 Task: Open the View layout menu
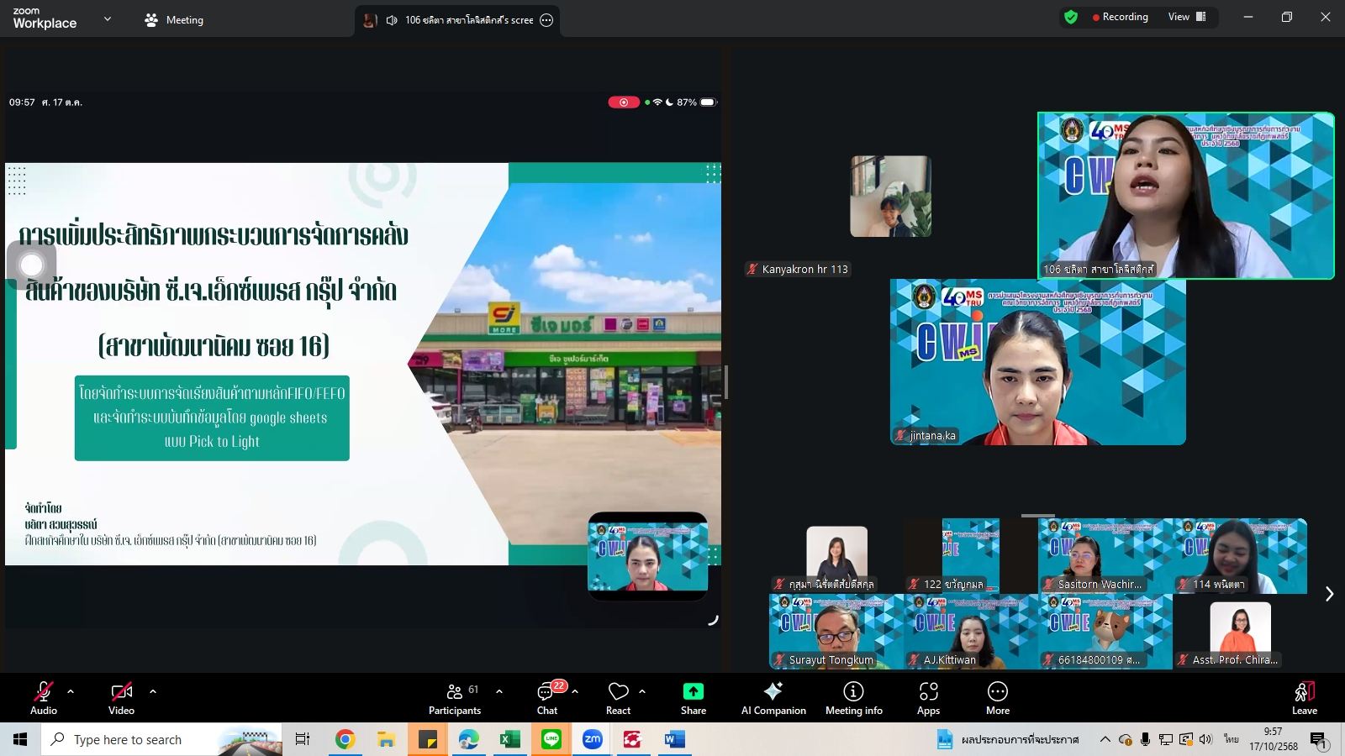(x=1186, y=17)
